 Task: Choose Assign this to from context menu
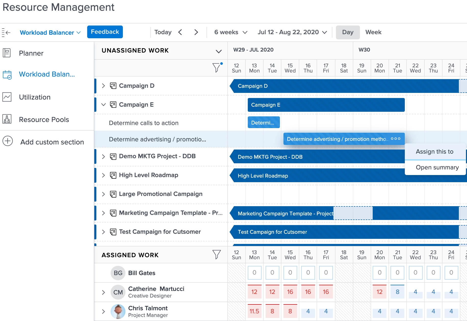pos(435,152)
